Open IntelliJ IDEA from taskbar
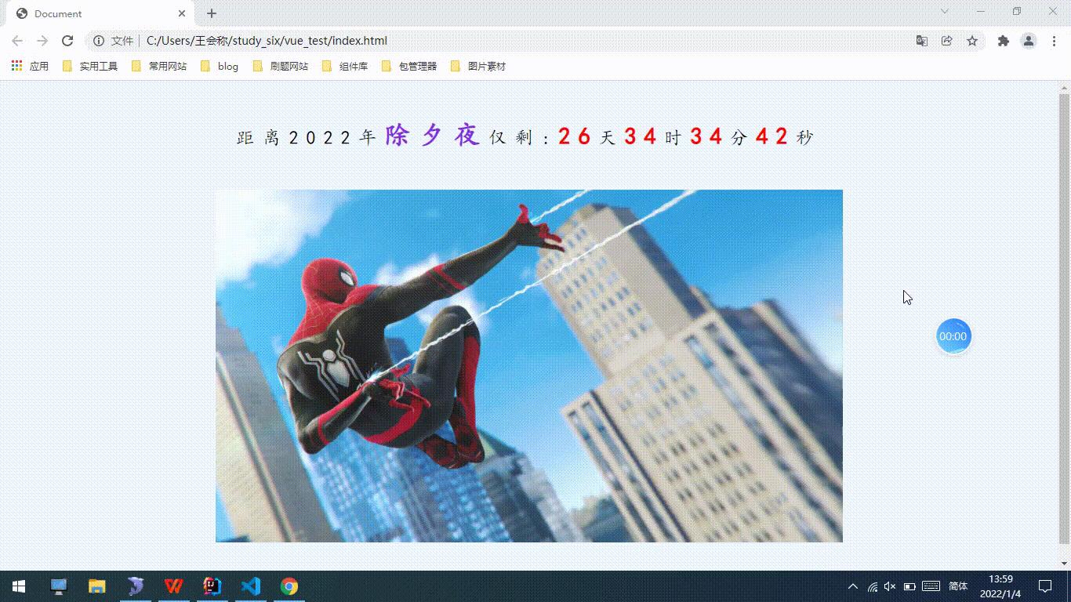Viewport: 1071px width, 602px height. click(212, 586)
